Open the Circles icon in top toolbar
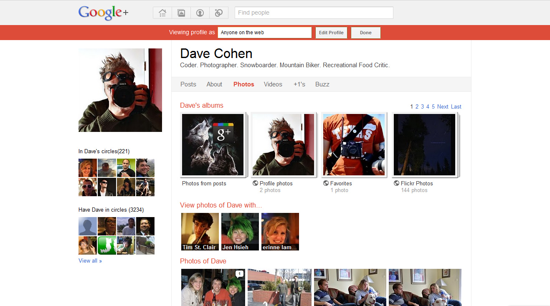The width and height of the screenshot is (550, 306). (218, 13)
